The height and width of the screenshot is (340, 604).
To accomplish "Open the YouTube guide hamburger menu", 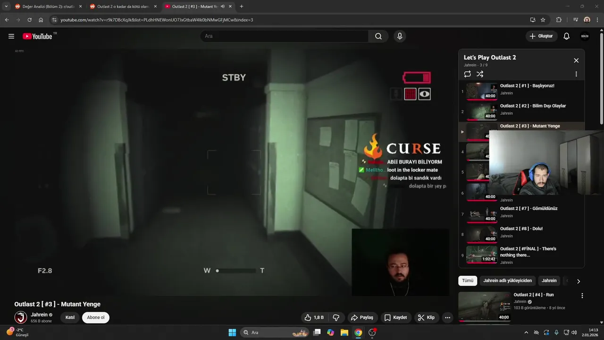I will pyautogui.click(x=11, y=36).
